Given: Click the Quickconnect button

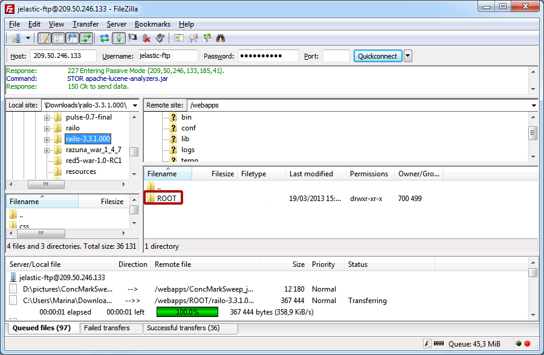Looking at the screenshot, I should click(x=377, y=56).
